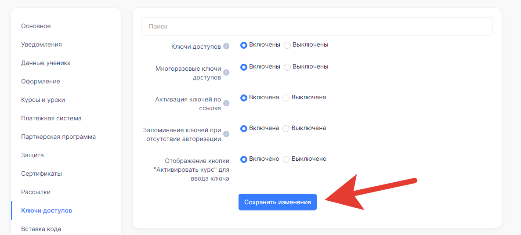Click info icon beside Запоминание ключей при отсутствии авторизации
Viewport: 521px width, 235px height.
(226, 134)
